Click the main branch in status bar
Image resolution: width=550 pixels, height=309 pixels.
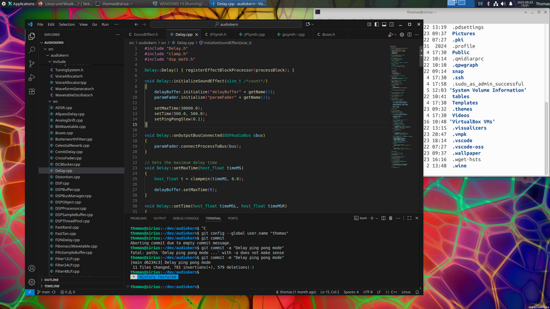pyautogui.click(x=45, y=292)
